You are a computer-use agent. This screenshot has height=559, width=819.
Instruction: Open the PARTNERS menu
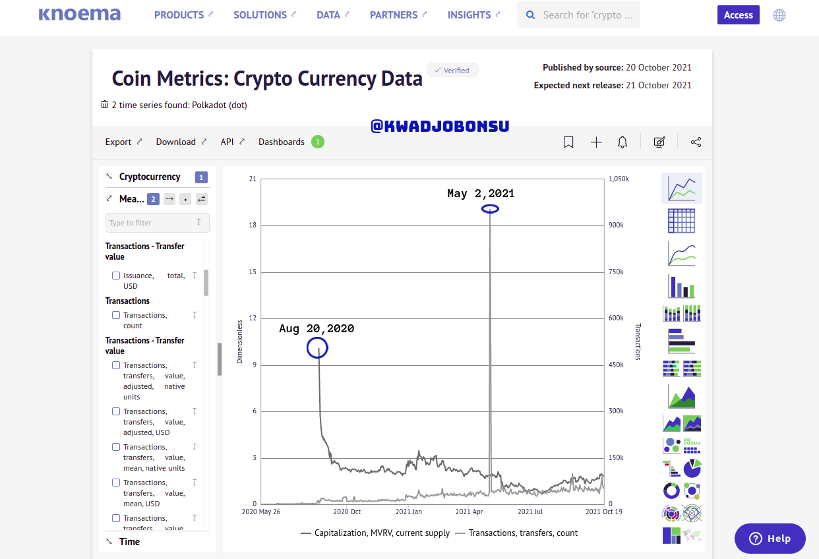click(x=398, y=15)
